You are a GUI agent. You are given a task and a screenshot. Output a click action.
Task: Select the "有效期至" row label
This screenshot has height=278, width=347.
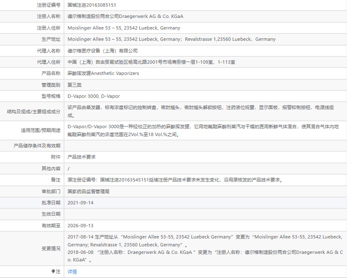click(51, 226)
